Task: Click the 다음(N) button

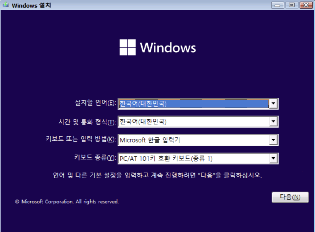Action: (290, 197)
